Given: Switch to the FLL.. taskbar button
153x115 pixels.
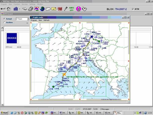Looking at the screenshot, I should [118, 113].
